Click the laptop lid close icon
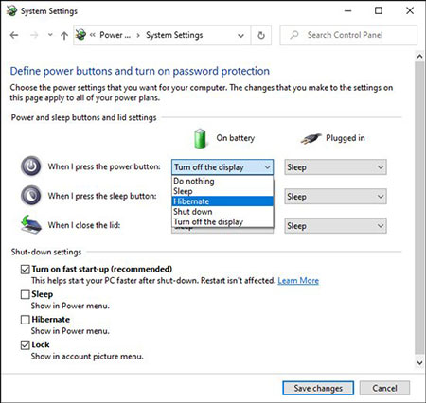This screenshot has width=426, height=403. 31,224
